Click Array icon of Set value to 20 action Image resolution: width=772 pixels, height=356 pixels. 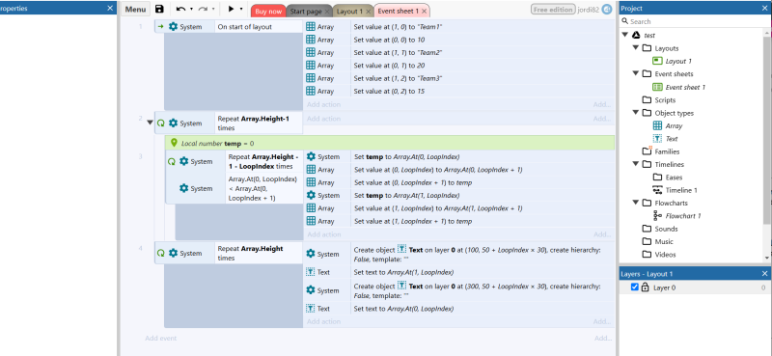(311, 65)
